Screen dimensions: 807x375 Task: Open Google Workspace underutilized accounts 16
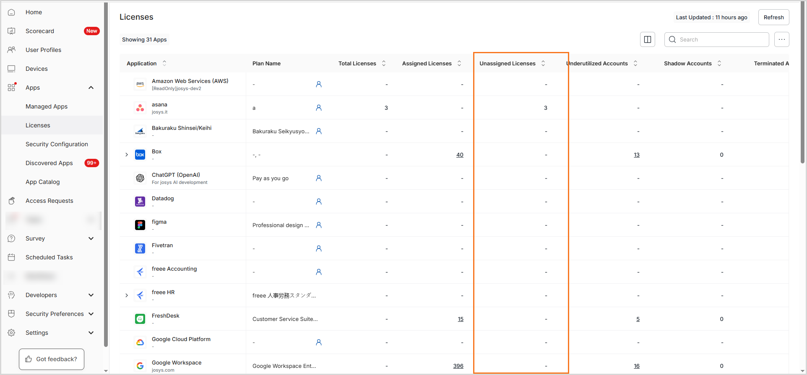637,366
